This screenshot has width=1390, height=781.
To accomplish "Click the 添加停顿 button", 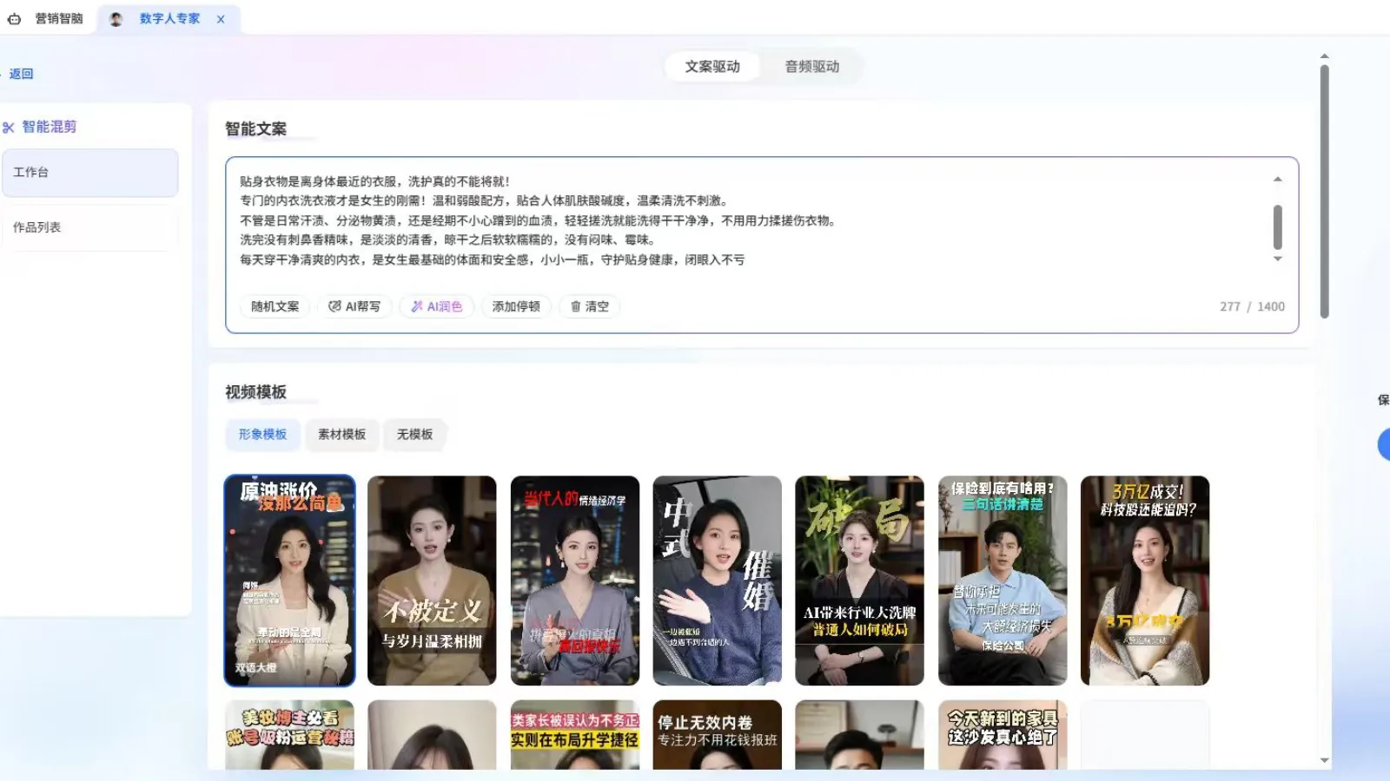I will click(x=516, y=306).
